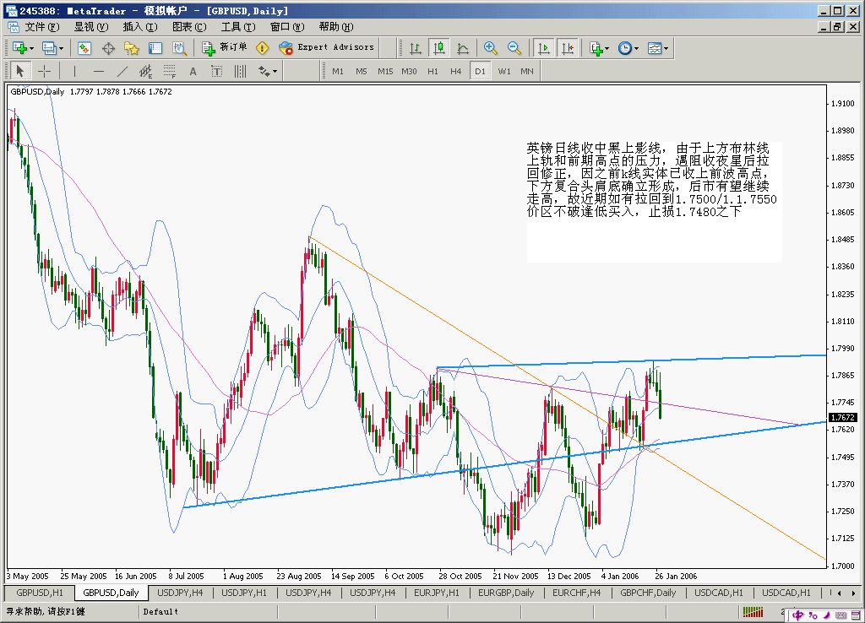Expand the Periods clock dropdown arrow
The image size is (865, 623).
(636, 48)
